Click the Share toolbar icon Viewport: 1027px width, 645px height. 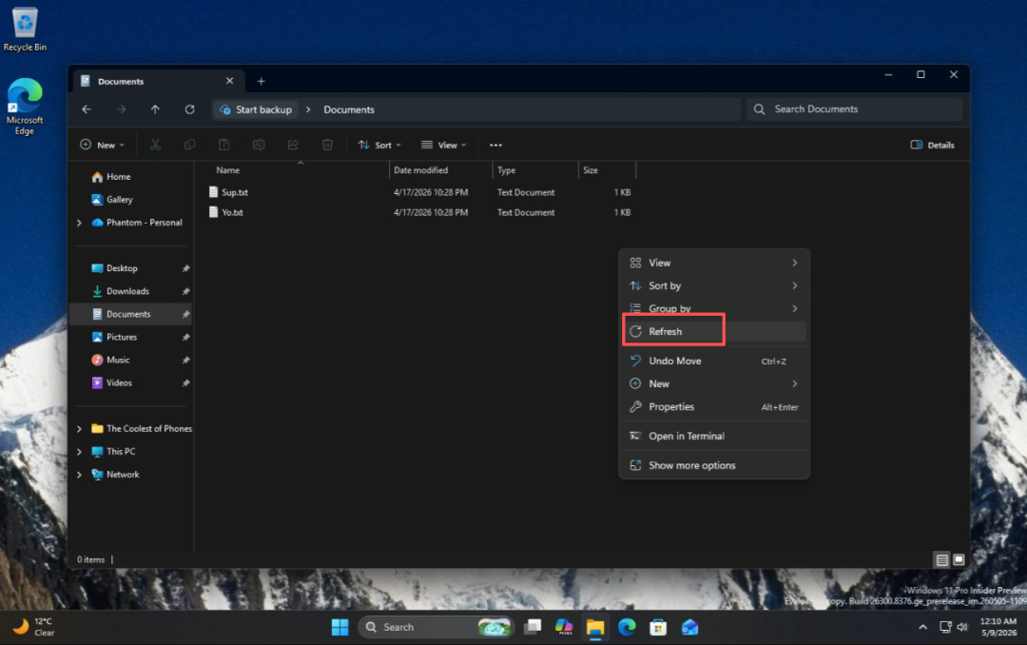293,145
